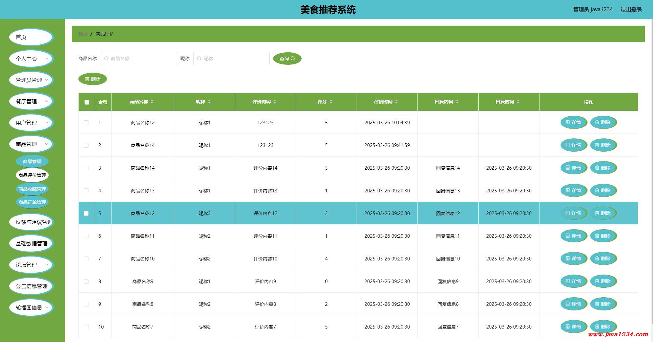653x342 pixels.
Task: Expand the 论坛管理 sidebar menu
Action: click(31, 265)
